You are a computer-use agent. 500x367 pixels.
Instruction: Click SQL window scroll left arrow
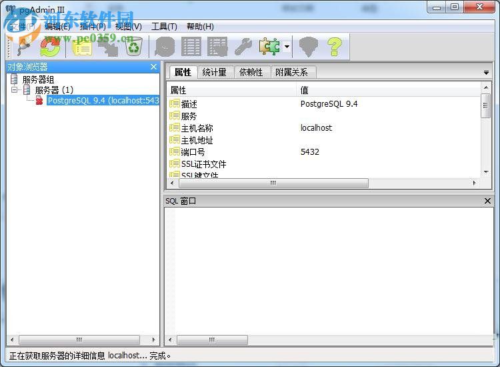click(x=170, y=340)
